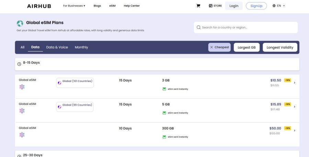Expand the $15.89 plan chevron

(x=295, y=107)
